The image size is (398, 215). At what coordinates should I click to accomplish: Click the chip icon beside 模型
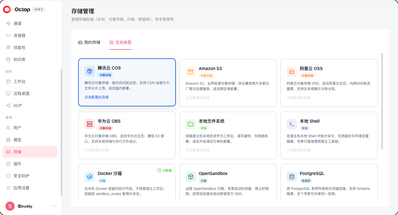8,140
